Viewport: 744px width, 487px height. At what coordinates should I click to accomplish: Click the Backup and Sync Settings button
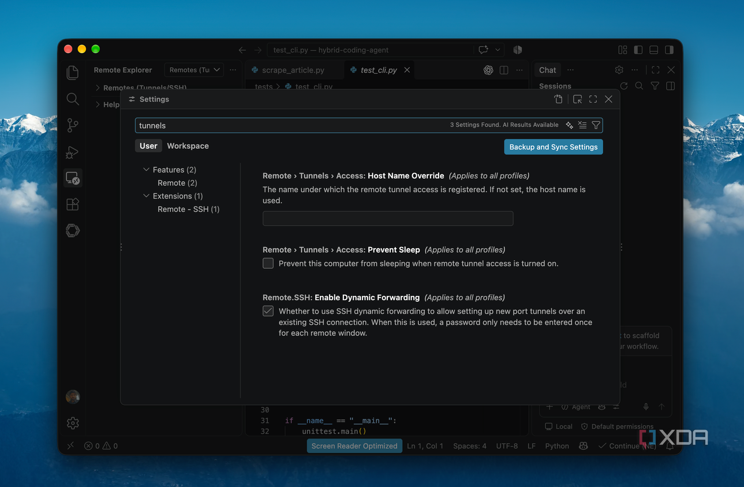554,147
